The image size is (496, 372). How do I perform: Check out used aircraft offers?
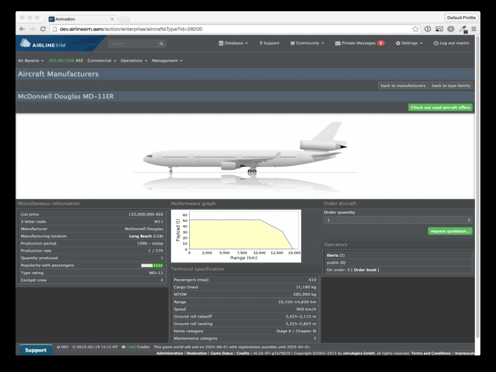pyautogui.click(x=440, y=107)
